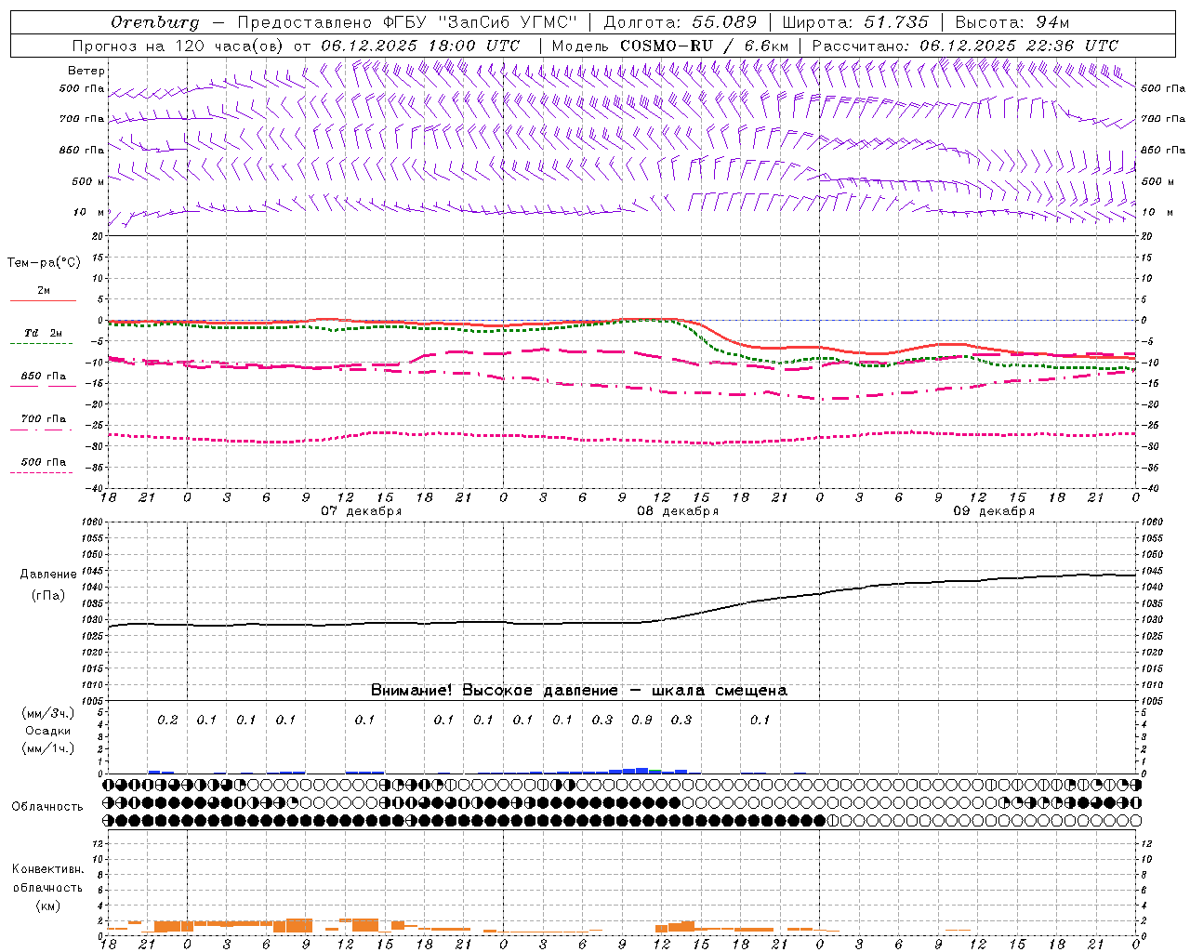Click the 'Облачность' cloud cover label
The image size is (1190, 952).
(47, 806)
